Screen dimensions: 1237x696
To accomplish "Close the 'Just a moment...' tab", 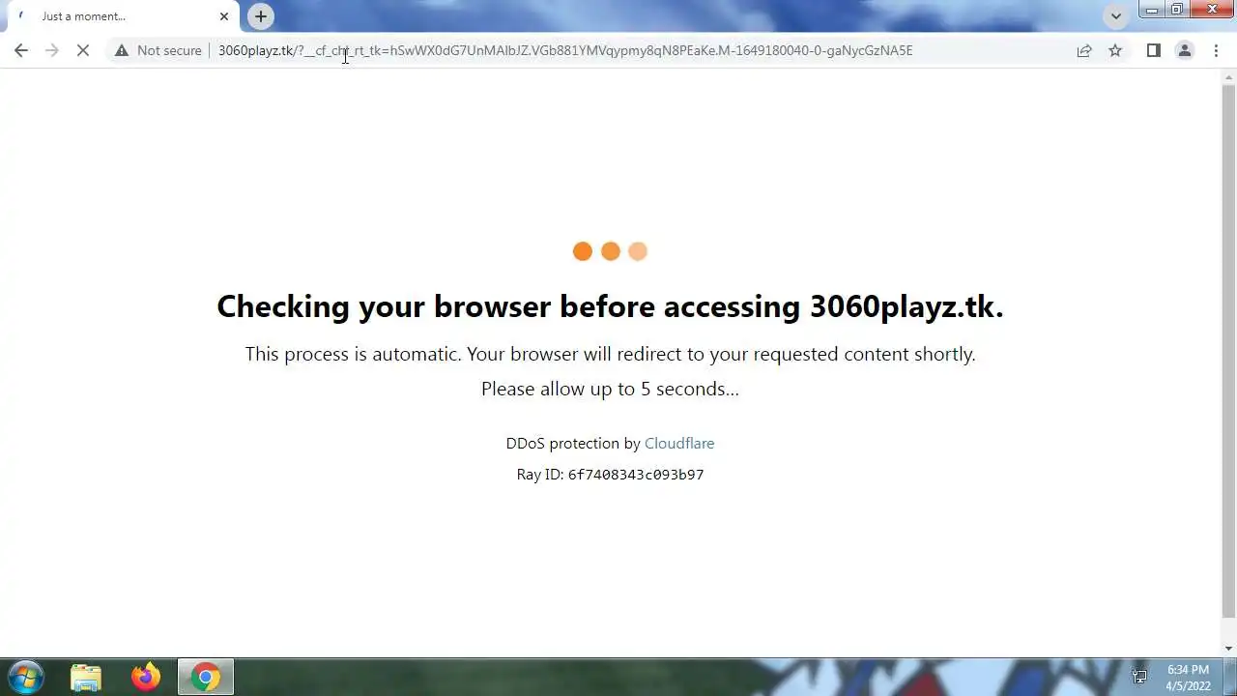I will (x=224, y=16).
